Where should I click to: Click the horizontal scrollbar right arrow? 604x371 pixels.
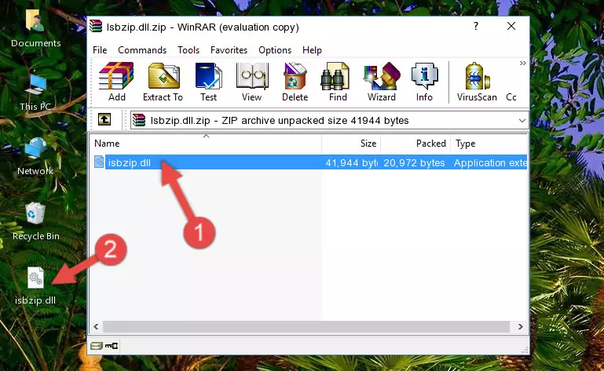click(x=521, y=327)
